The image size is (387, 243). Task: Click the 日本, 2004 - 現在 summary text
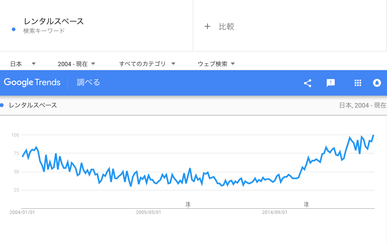tap(362, 105)
